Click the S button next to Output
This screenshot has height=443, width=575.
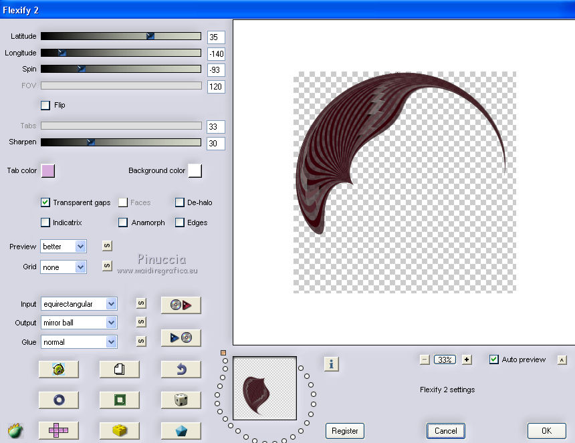(141, 321)
